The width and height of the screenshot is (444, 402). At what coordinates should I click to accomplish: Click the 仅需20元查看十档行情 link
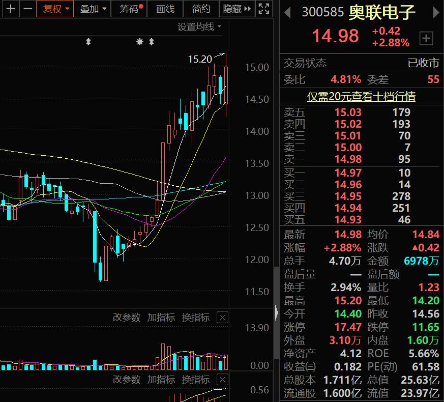pyautogui.click(x=362, y=97)
